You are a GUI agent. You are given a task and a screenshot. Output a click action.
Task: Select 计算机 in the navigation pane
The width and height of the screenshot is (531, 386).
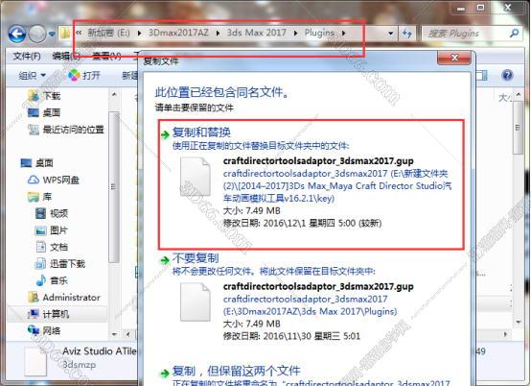[x=56, y=314]
